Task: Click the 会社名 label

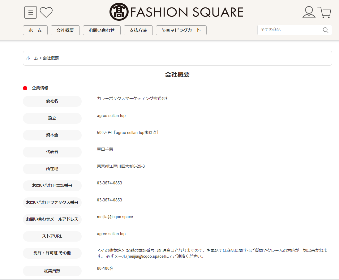Action: (52, 101)
